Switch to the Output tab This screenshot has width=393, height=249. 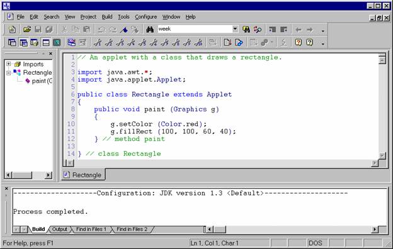[60, 229]
